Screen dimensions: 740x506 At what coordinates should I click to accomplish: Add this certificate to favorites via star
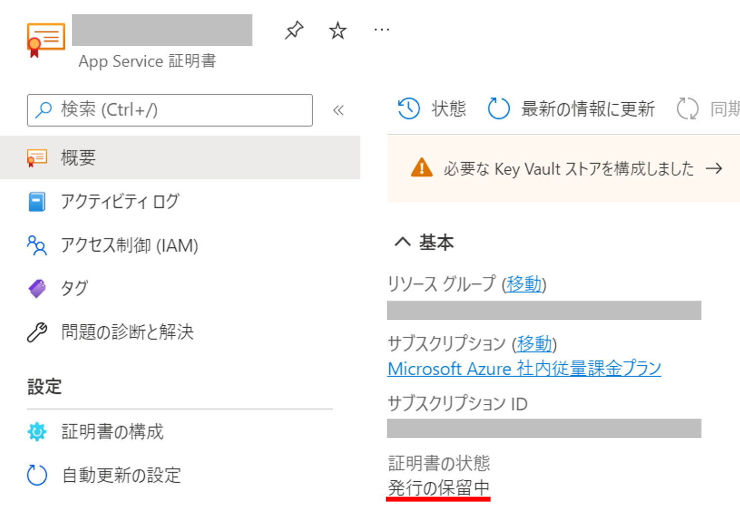pyautogui.click(x=337, y=30)
